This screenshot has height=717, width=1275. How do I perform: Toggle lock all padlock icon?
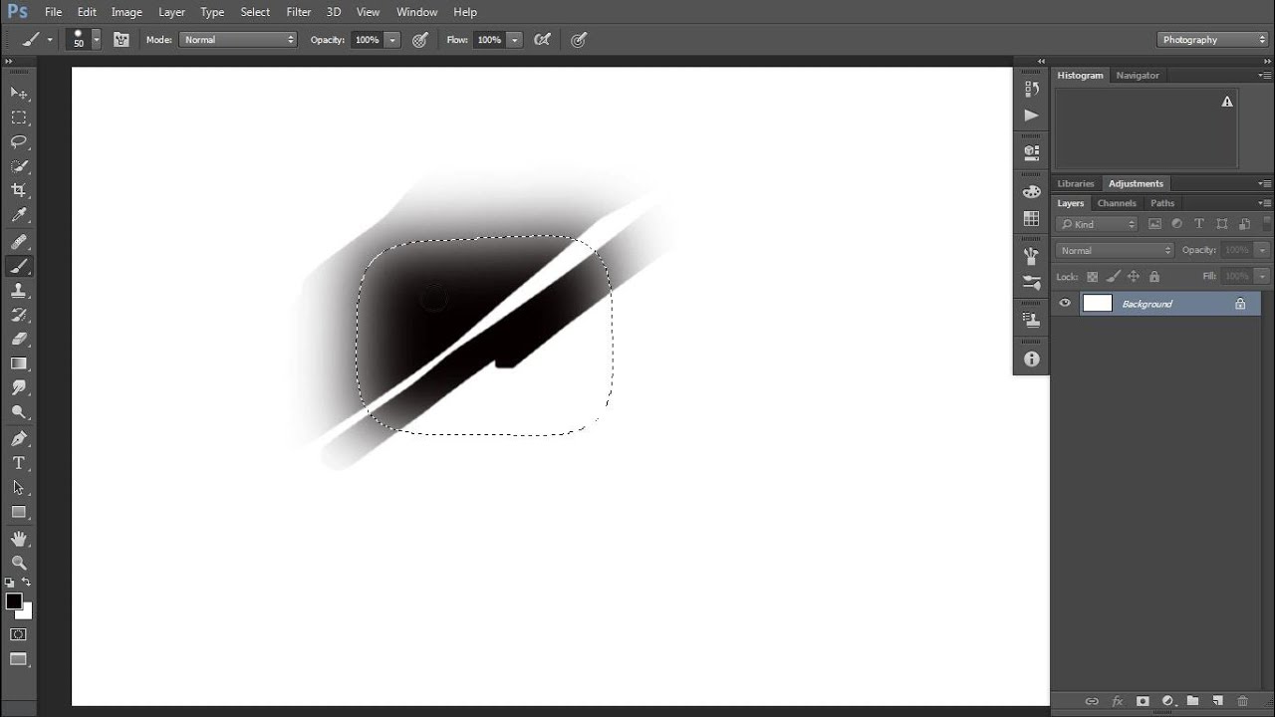(1154, 277)
